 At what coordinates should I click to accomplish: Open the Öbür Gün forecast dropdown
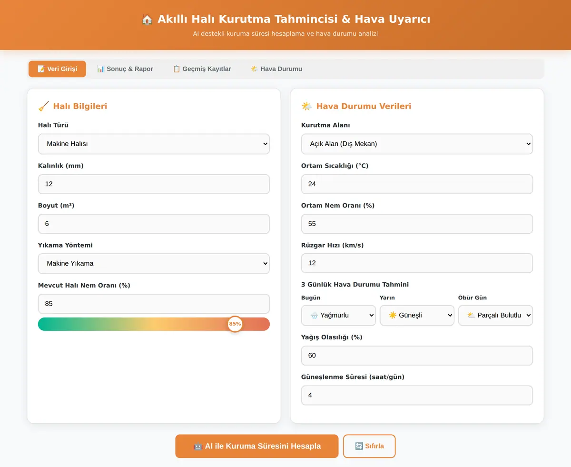(x=495, y=315)
